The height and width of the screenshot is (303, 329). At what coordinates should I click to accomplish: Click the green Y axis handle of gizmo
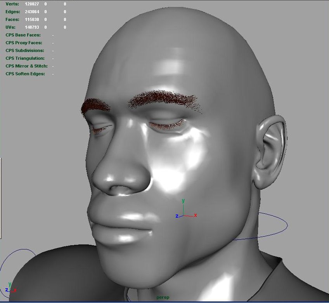(x=183, y=201)
